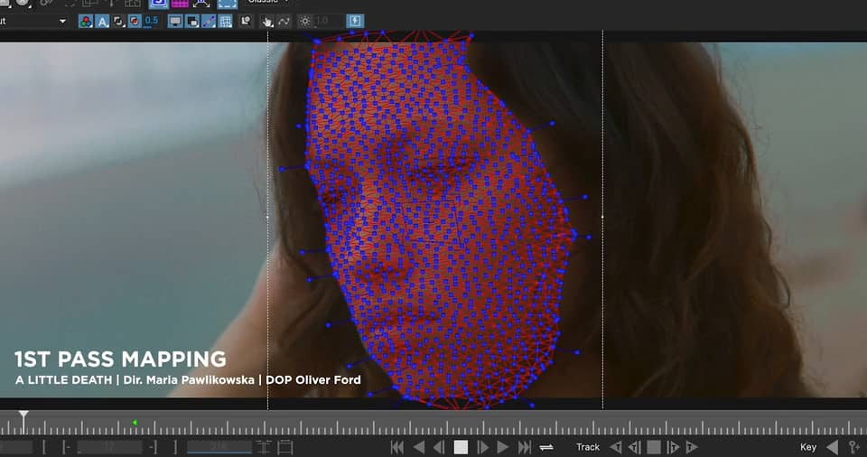Step back one frame

pos(439,447)
